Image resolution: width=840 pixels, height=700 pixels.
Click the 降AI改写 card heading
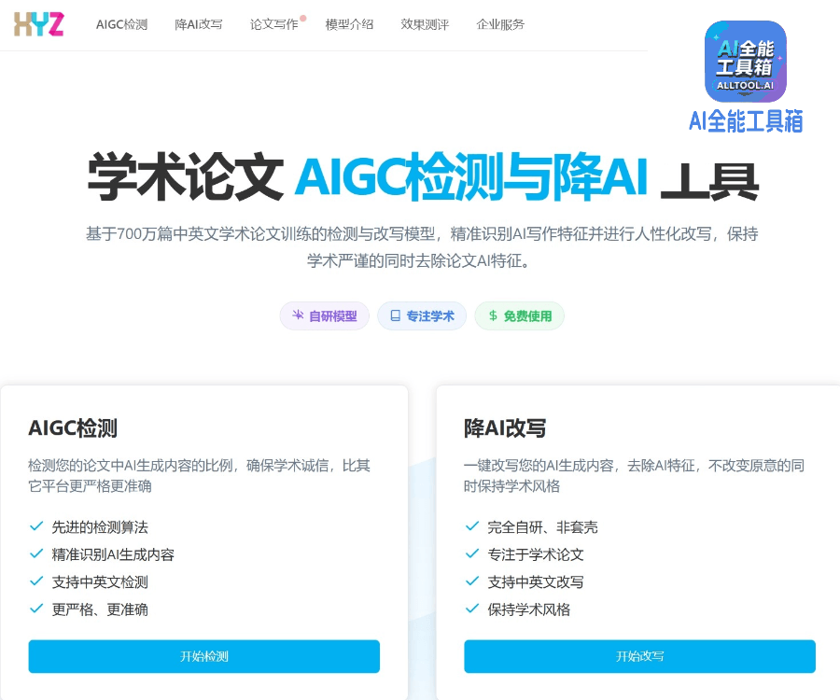(505, 427)
